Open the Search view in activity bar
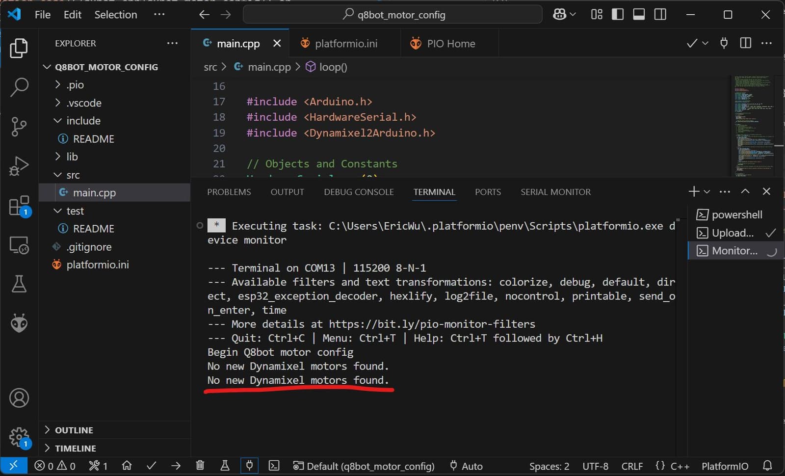 point(19,87)
